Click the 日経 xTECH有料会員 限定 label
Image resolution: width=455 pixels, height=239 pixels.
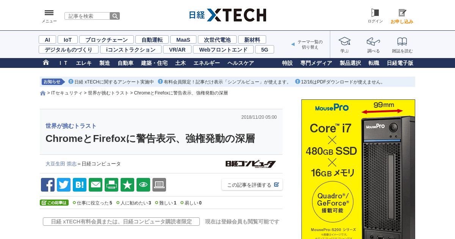[x=121, y=222]
